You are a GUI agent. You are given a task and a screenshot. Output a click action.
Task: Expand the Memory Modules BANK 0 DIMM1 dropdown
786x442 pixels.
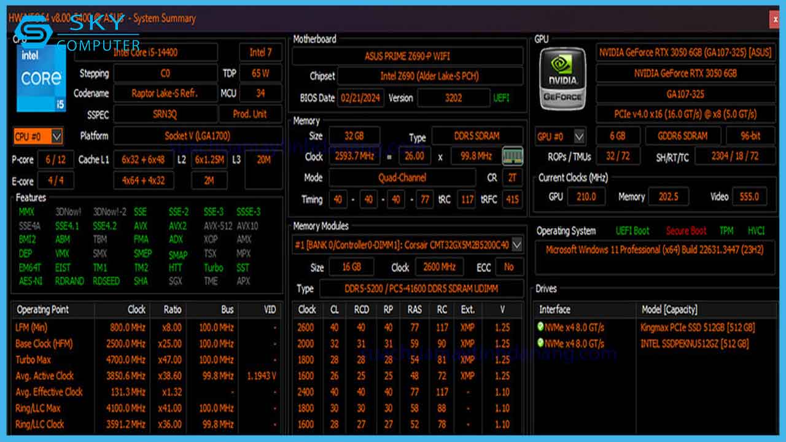click(x=516, y=244)
